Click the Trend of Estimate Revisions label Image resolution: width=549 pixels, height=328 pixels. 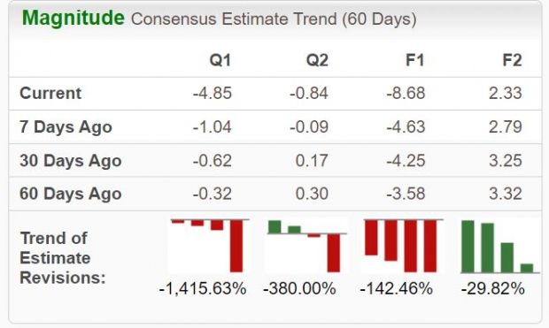(63, 258)
